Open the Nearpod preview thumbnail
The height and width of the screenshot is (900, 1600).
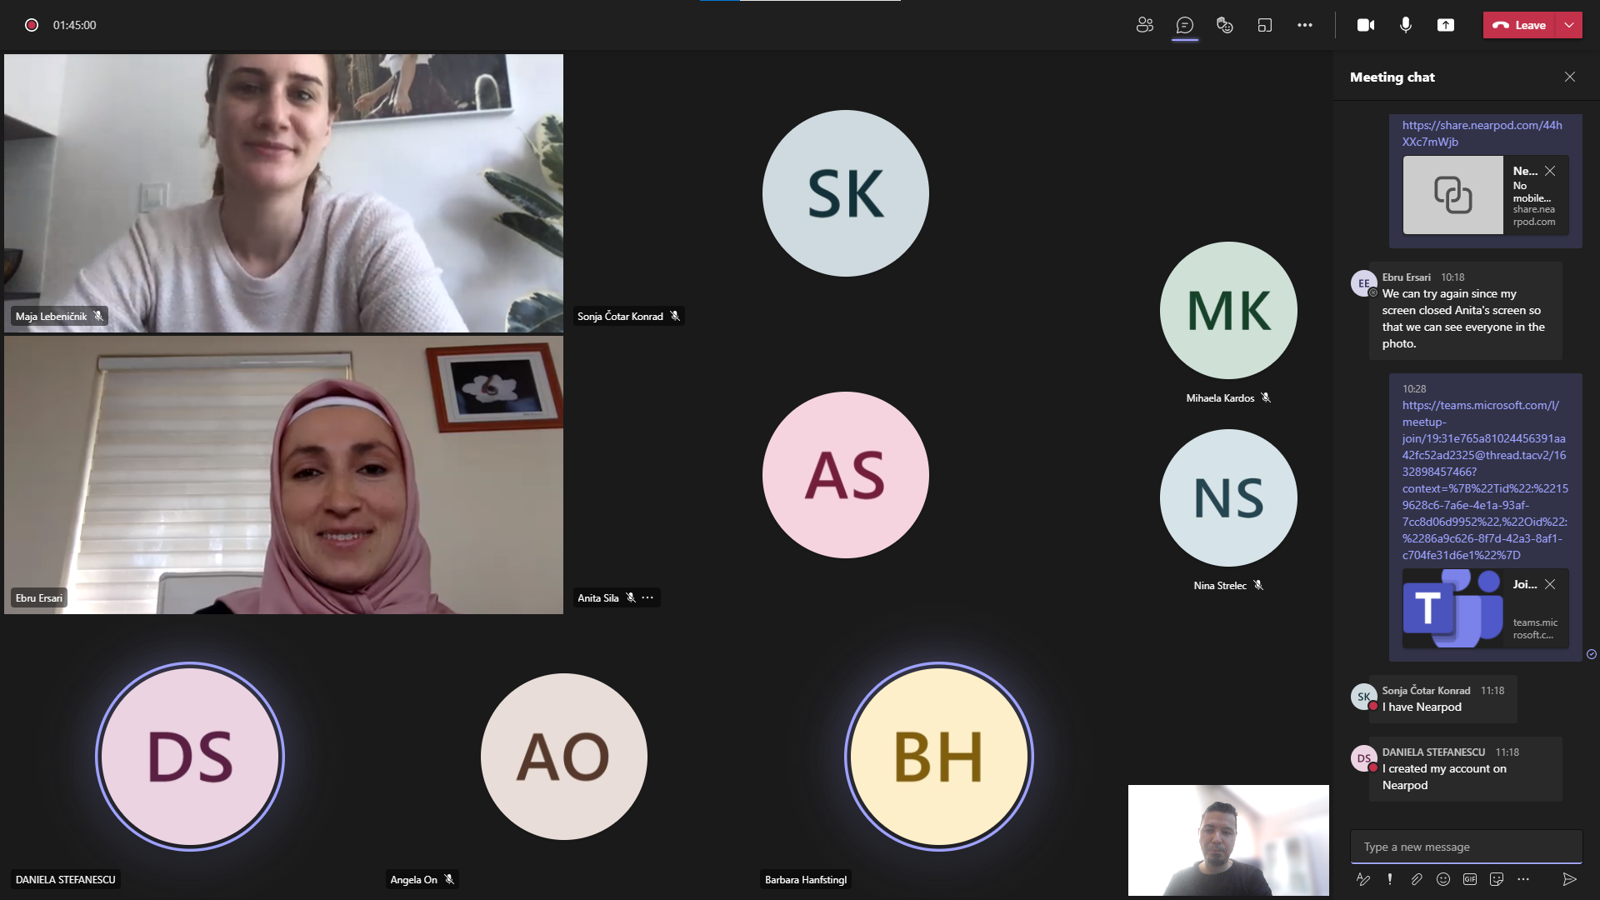[x=1452, y=195]
